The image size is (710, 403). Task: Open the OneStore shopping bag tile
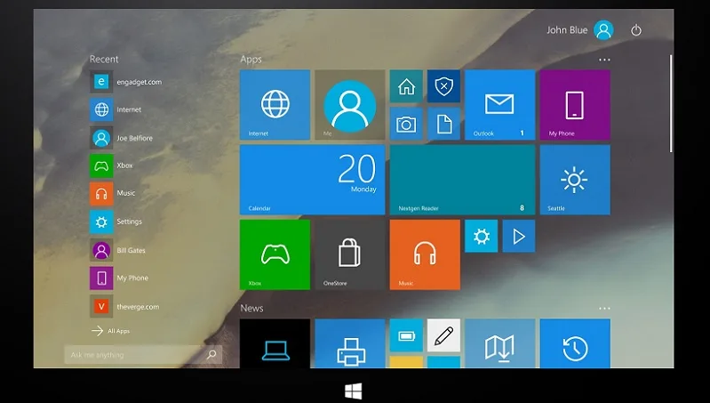[x=349, y=254]
